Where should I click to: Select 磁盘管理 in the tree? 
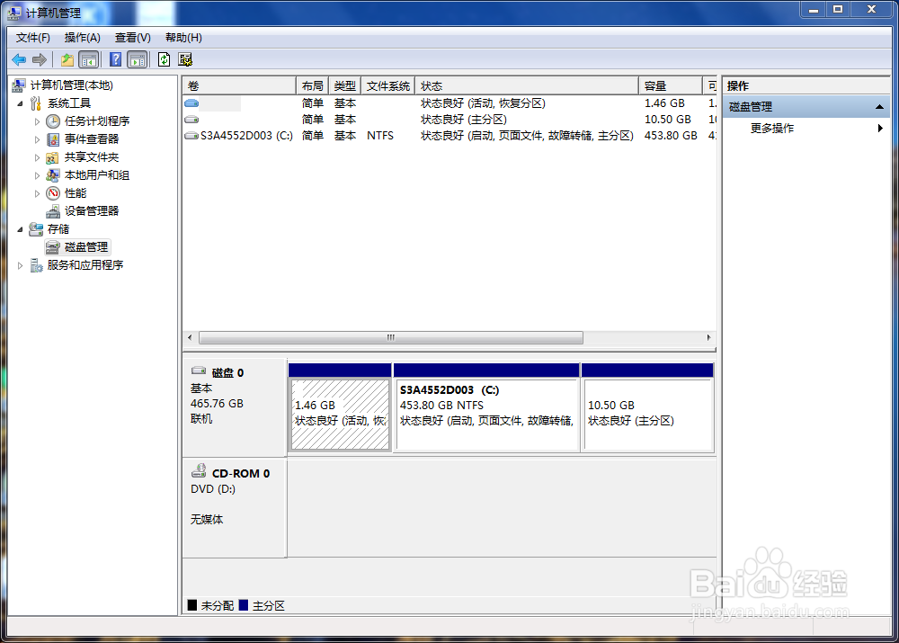(86, 247)
